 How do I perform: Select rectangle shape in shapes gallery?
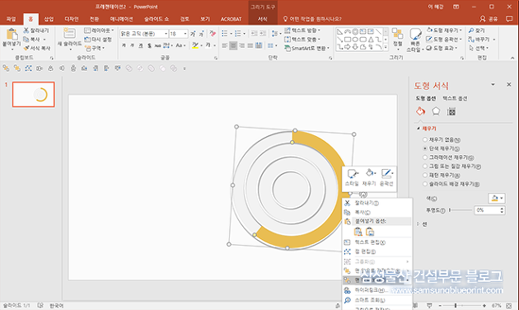348,39
